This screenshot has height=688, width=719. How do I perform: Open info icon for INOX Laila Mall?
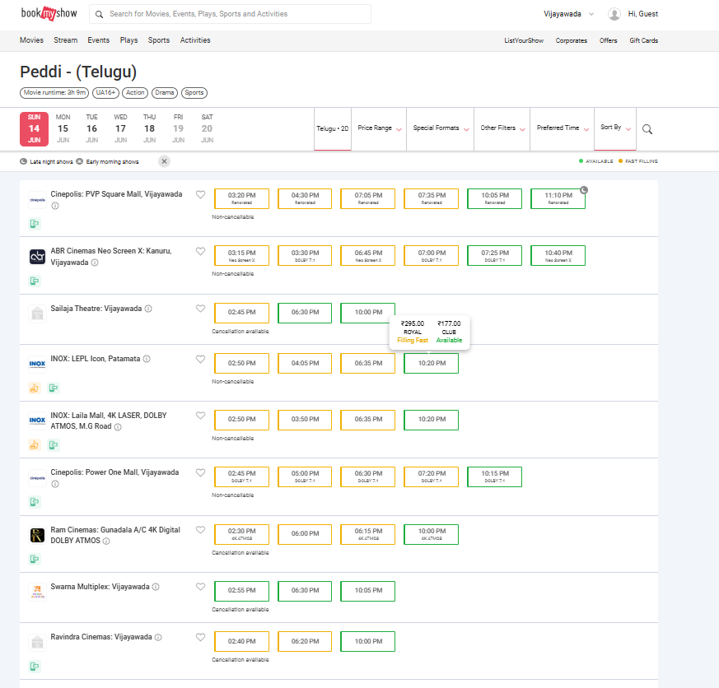118,427
